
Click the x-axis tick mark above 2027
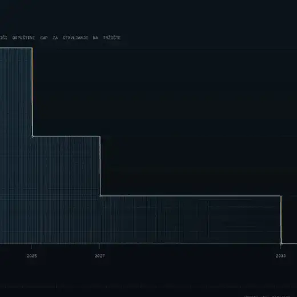[100, 246]
